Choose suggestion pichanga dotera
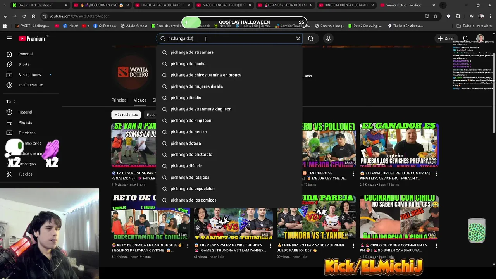The height and width of the screenshot is (279, 496). [x=229, y=143]
